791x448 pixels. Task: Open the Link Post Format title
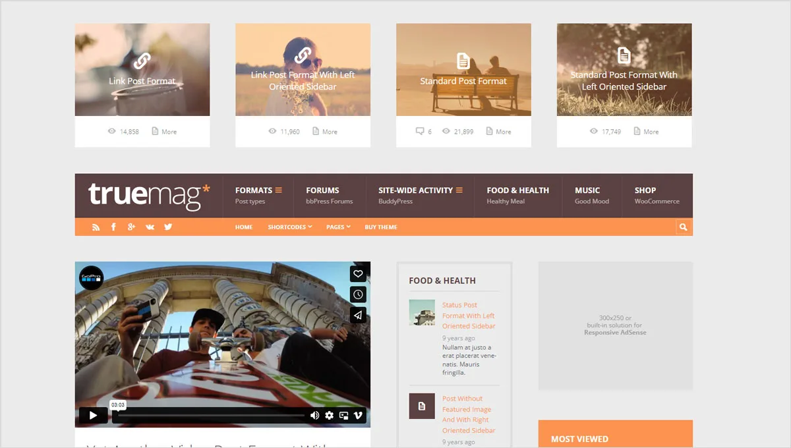pos(142,81)
